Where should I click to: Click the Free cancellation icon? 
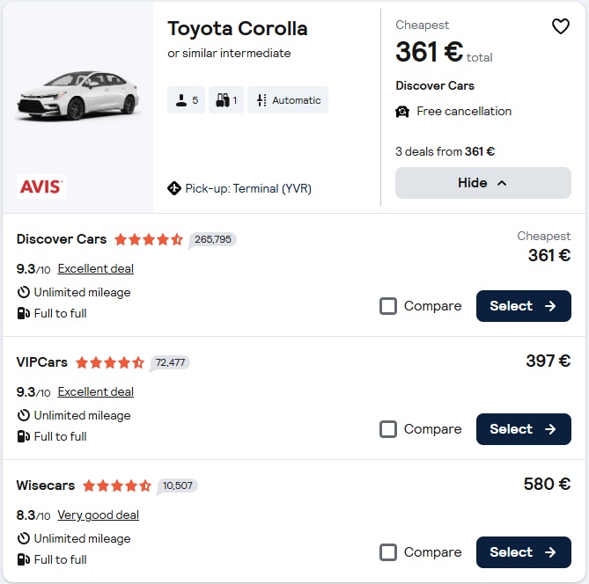(402, 112)
